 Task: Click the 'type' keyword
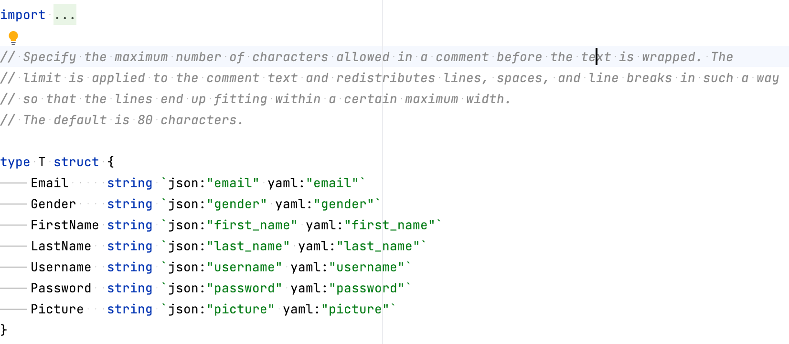[x=15, y=162]
